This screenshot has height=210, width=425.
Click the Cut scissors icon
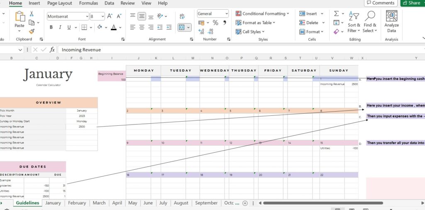tap(32, 14)
